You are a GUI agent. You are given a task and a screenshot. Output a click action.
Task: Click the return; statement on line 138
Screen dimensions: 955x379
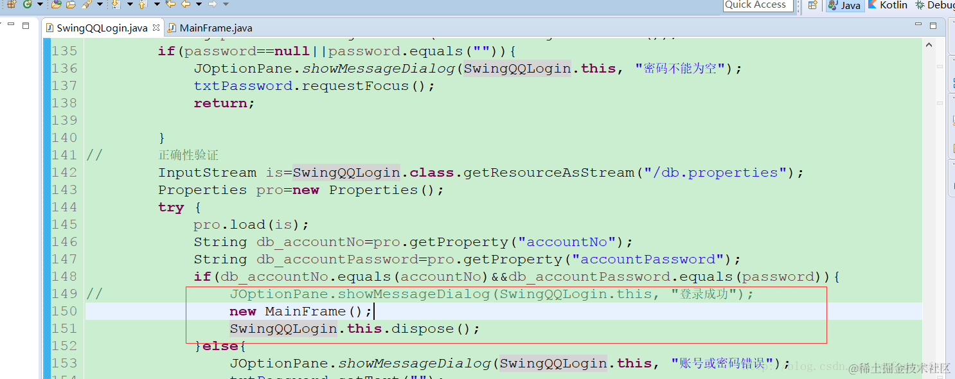click(224, 103)
